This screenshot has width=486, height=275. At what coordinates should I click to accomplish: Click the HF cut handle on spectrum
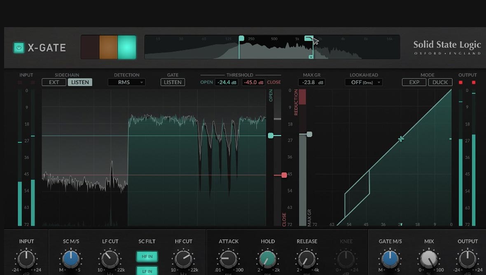click(x=308, y=38)
